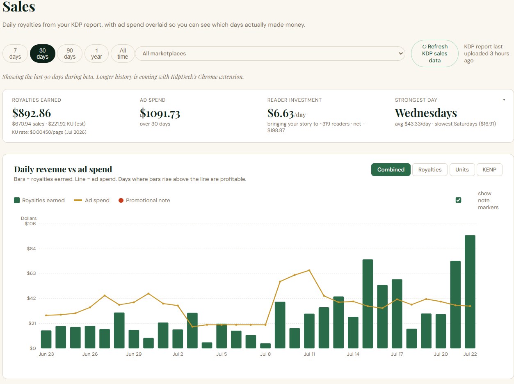Select the All time range
The image size is (514, 384).
coord(123,53)
